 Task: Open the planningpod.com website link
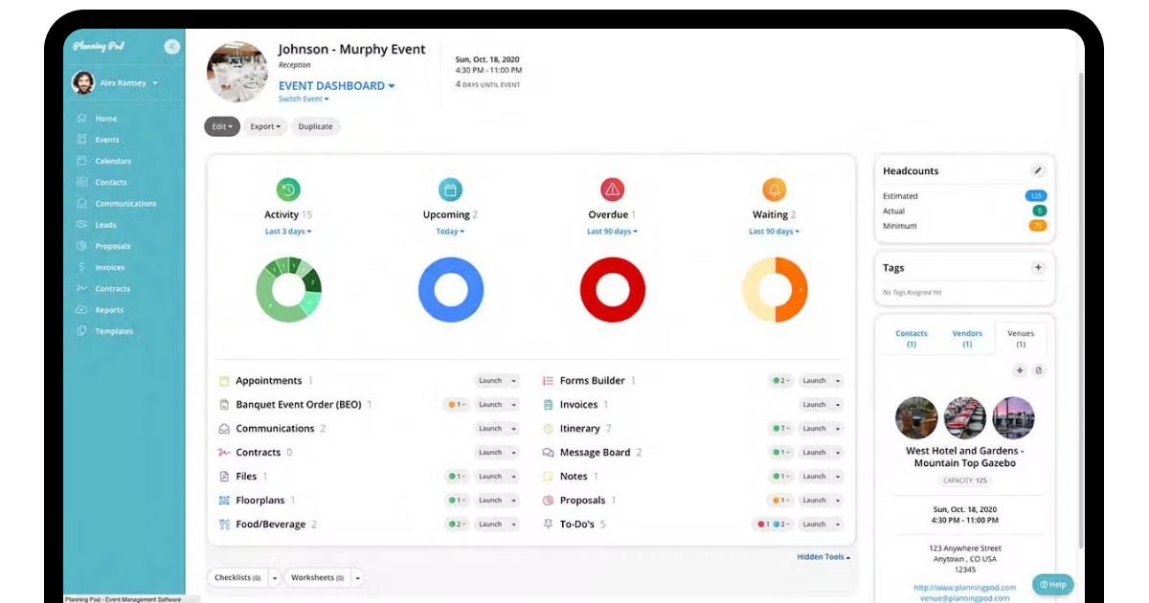(964, 588)
